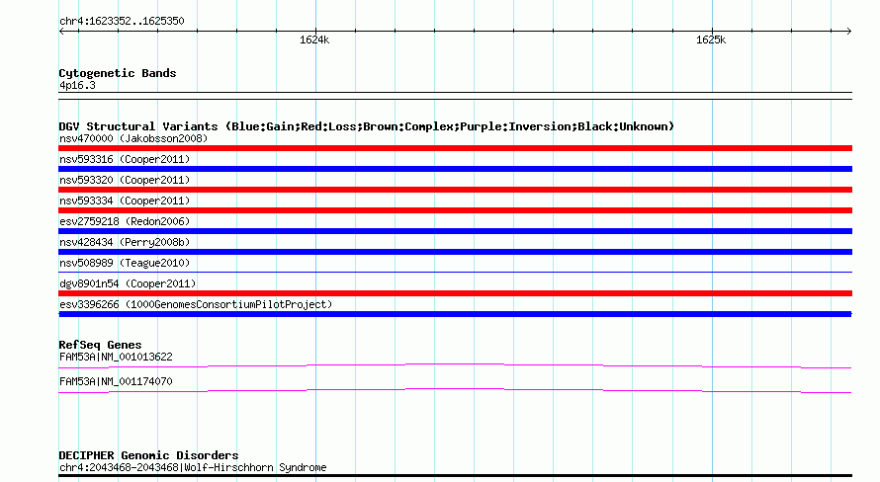Viewport: 880px width, 482px height.
Task: Click the blue bar of nsv593316
Action: (x=455, y=169)
